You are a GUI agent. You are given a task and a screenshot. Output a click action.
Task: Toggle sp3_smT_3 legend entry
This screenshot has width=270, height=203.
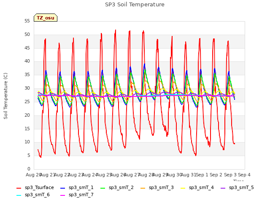[x=157, y=188]
